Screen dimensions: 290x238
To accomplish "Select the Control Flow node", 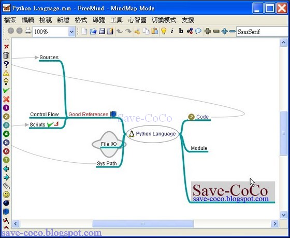I will 45,114.
